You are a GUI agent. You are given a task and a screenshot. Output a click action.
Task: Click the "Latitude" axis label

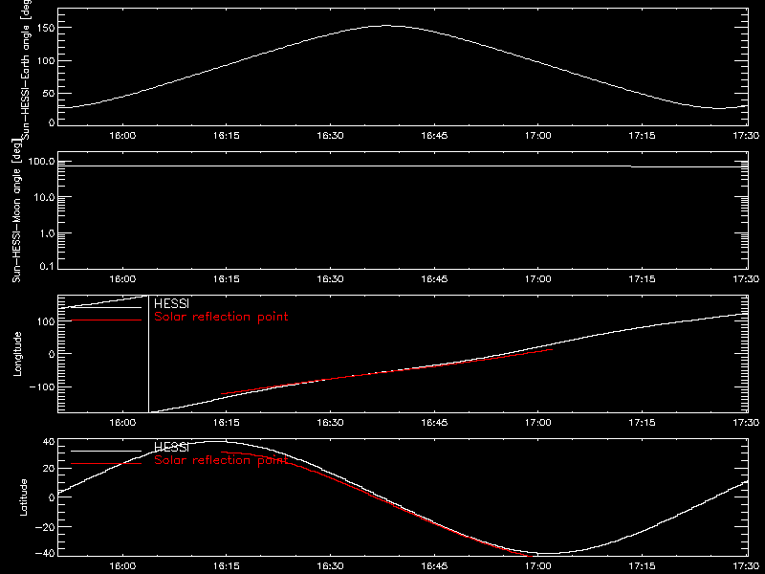(x=23, y=497)
